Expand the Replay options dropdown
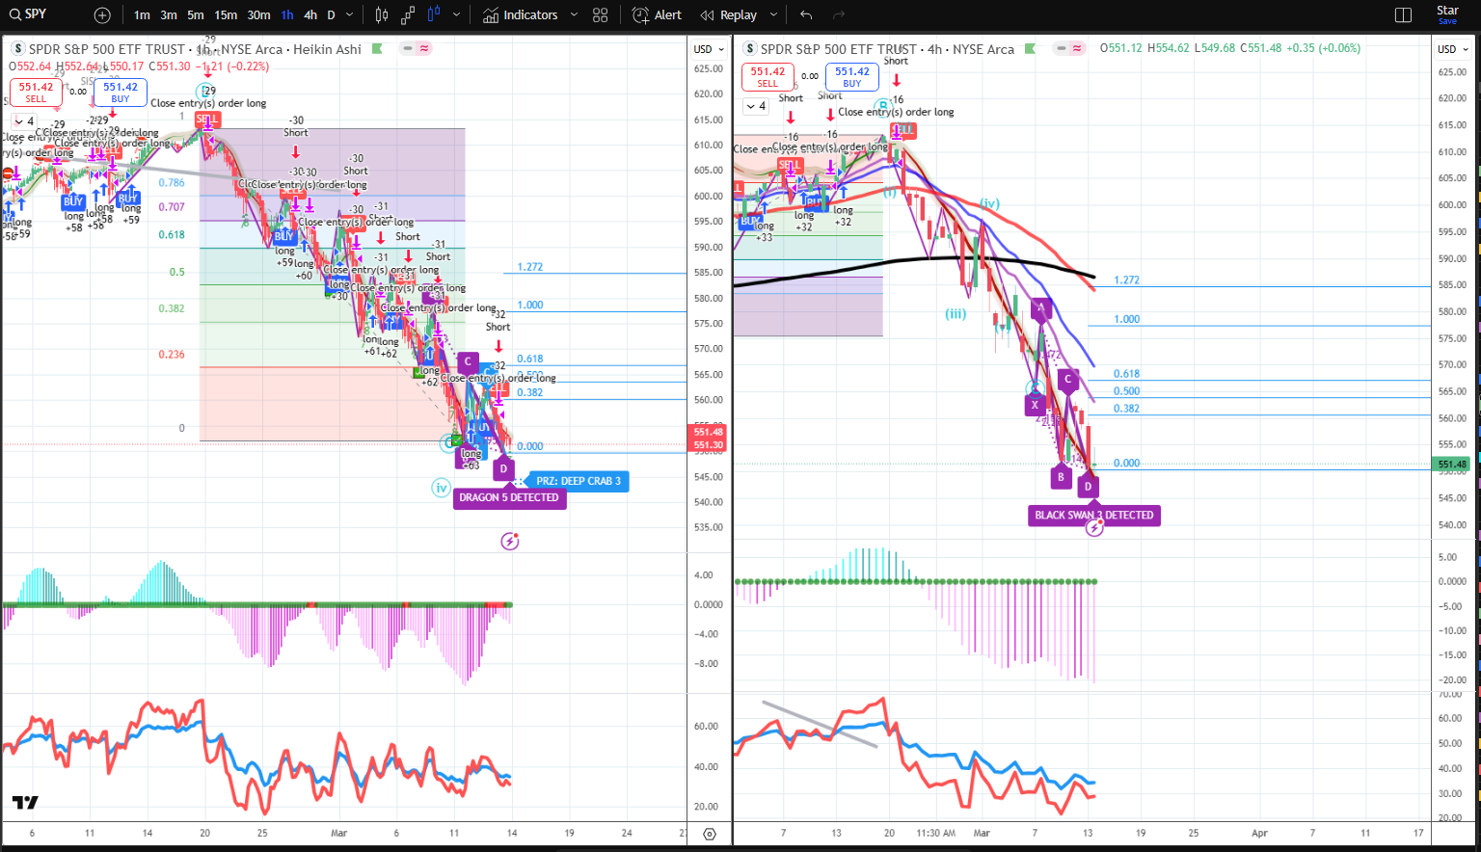The height and width of the screenshot is (852, 1481). pos(773,15)
